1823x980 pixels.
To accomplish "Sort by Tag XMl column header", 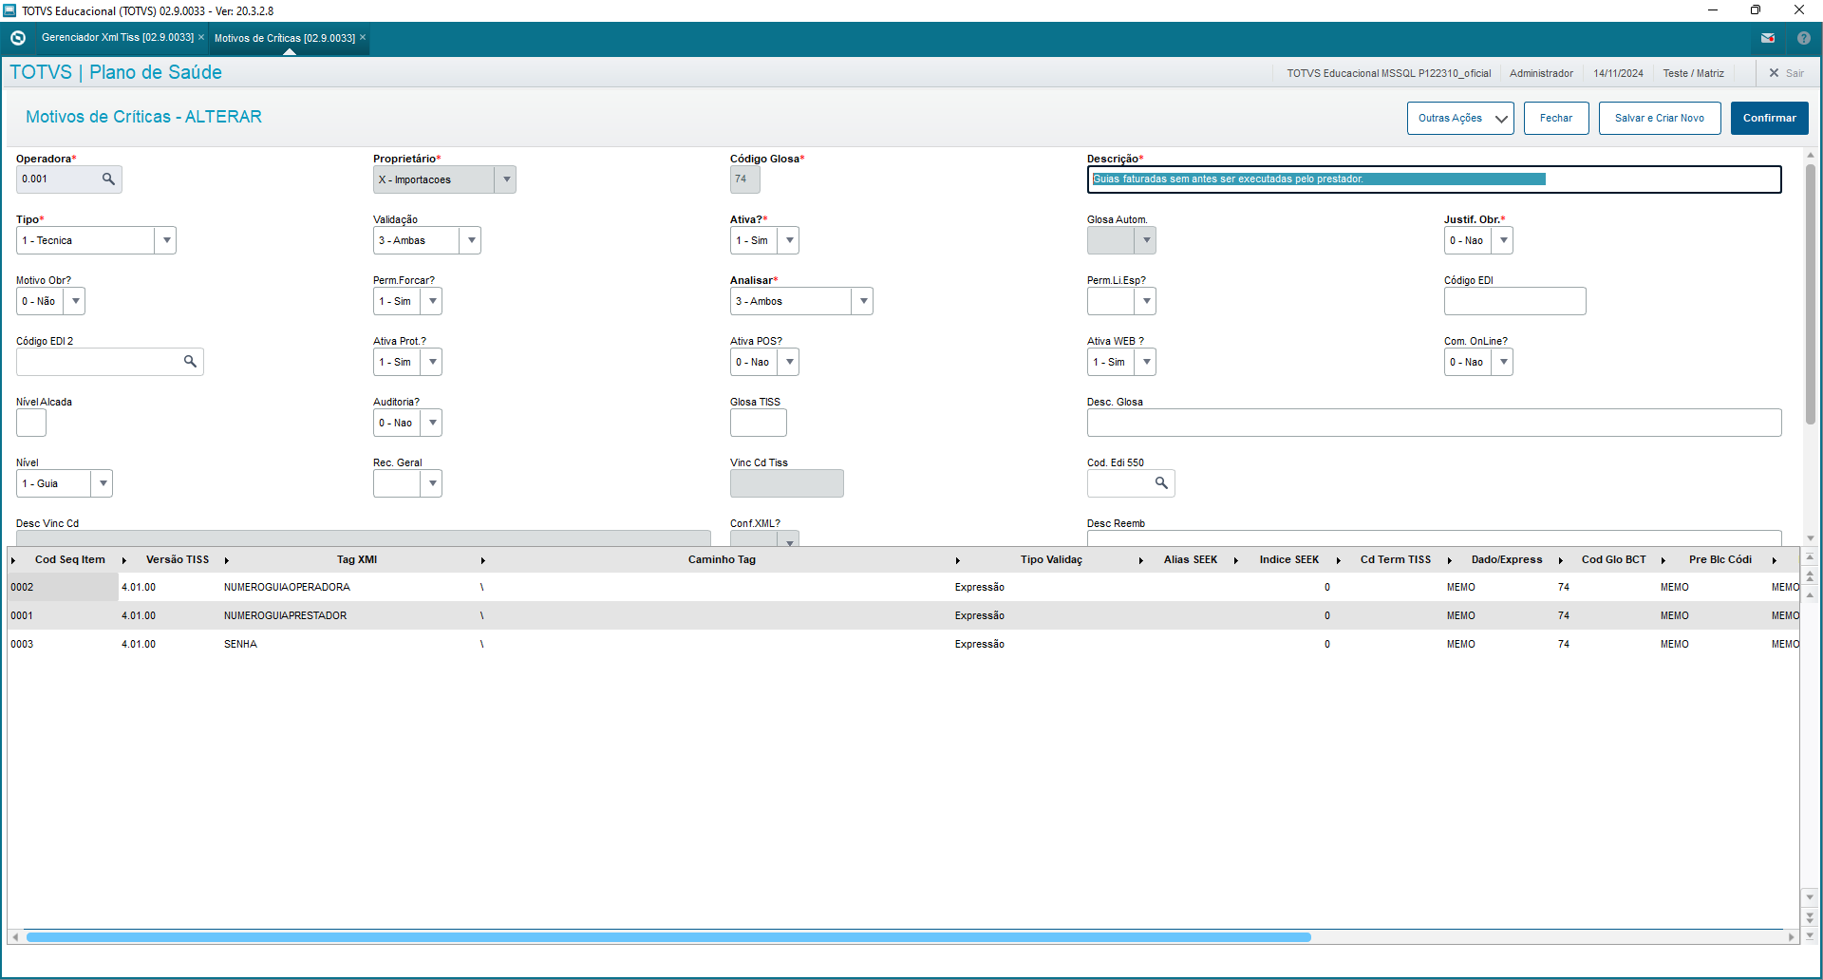I will (x=357, y=560).
